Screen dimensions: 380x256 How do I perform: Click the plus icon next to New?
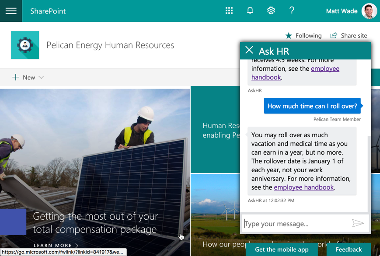coord(15,77)
